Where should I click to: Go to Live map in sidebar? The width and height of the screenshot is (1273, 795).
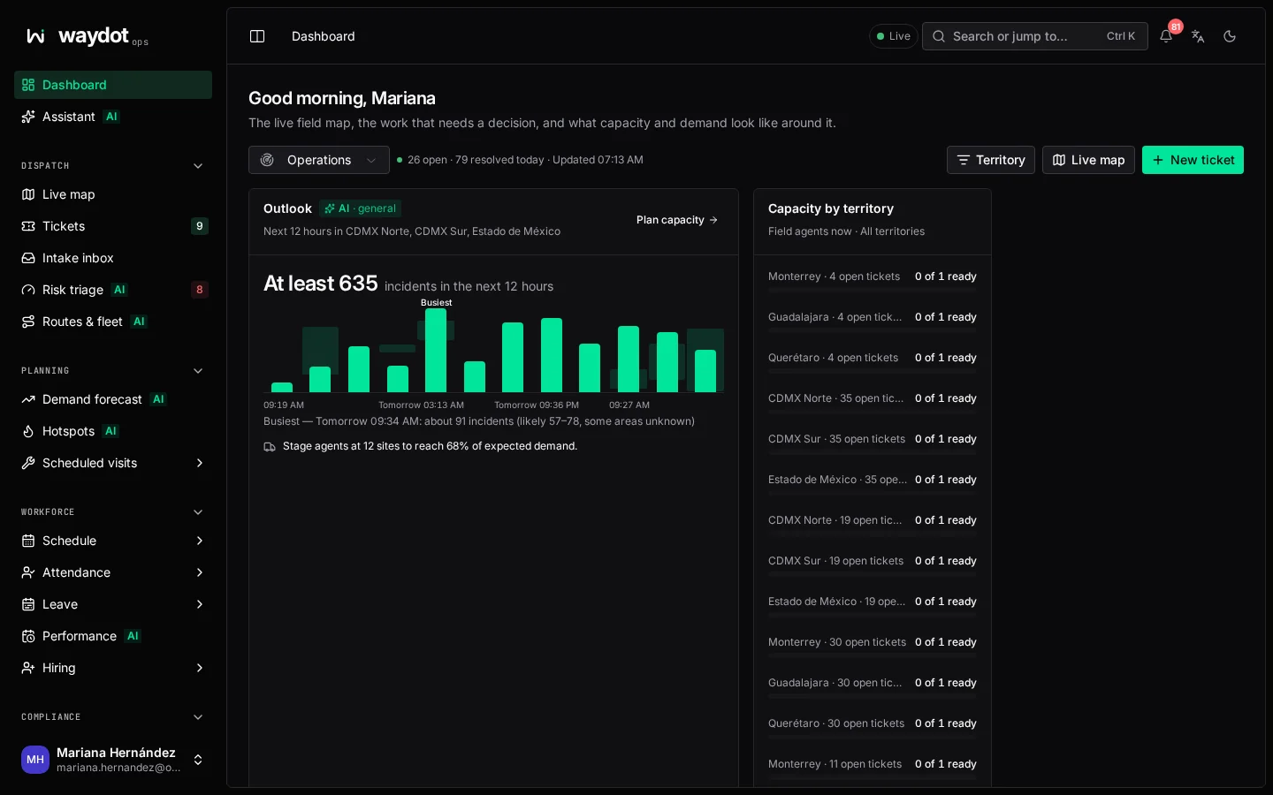[x=113, y=194]
